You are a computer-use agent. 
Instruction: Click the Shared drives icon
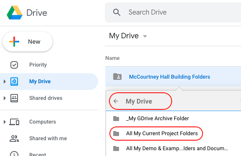[14, 98]
